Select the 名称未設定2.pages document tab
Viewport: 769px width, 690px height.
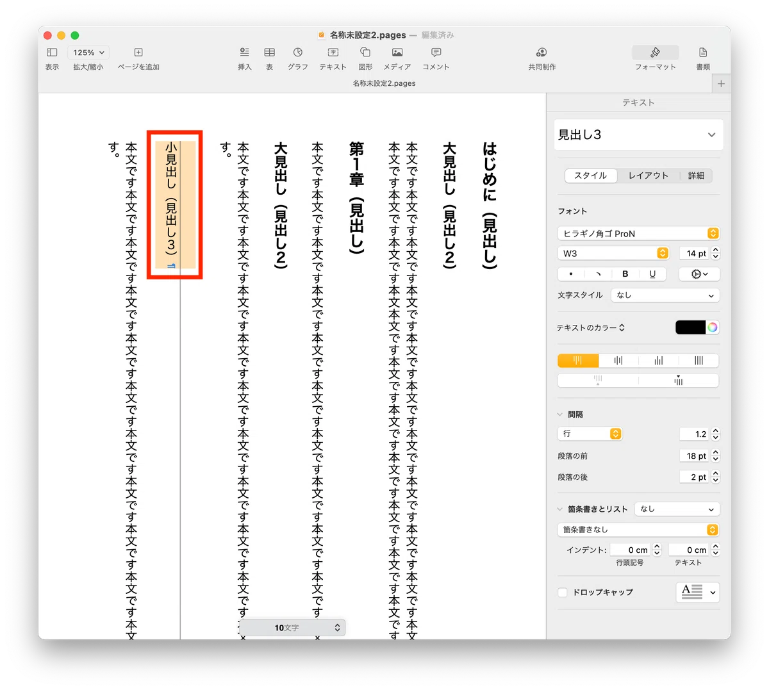(384, 83)
